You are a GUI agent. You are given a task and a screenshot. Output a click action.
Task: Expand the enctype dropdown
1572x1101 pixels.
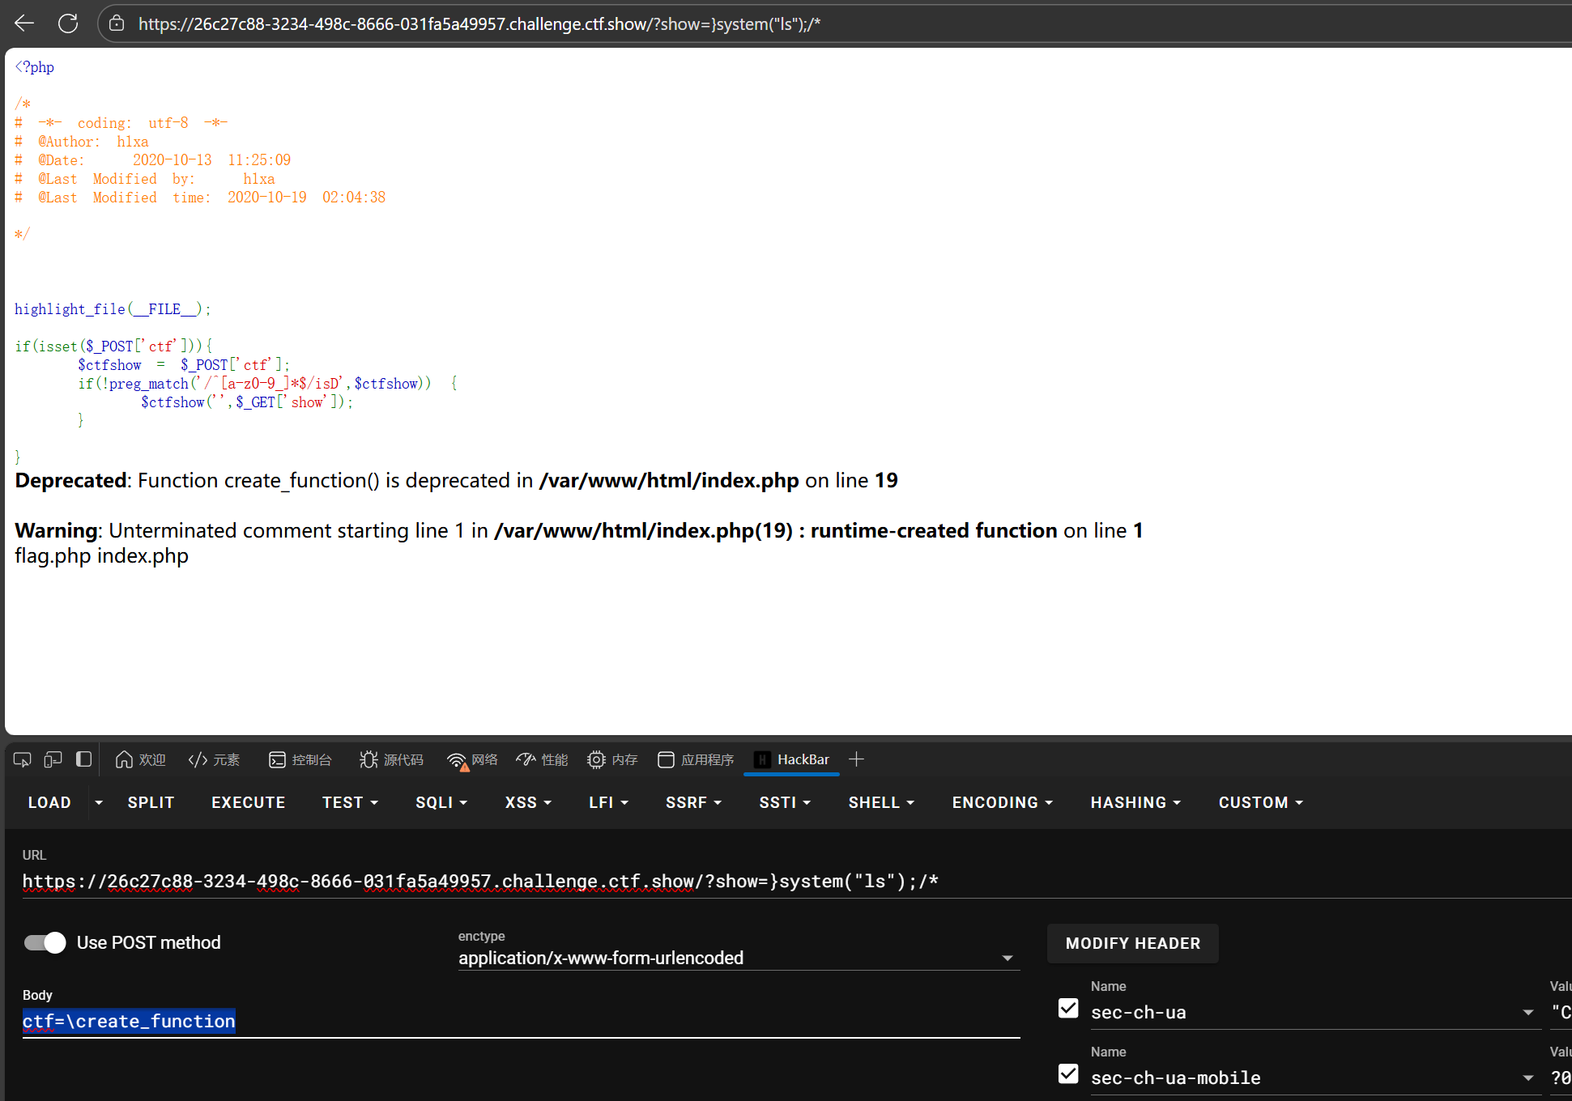coord(1007,959)
